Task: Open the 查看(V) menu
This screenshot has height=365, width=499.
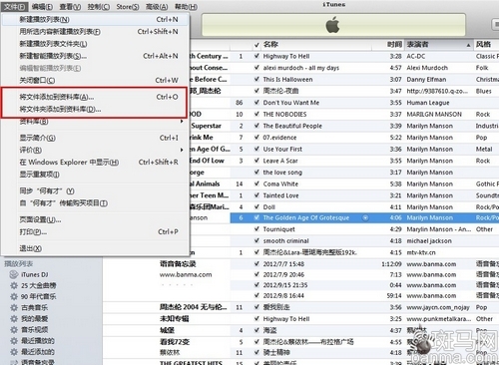Action: click(70, 7)
